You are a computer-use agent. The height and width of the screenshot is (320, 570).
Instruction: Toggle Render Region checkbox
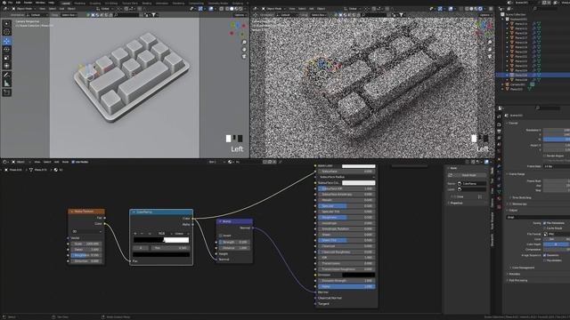[x=544, y=156]
